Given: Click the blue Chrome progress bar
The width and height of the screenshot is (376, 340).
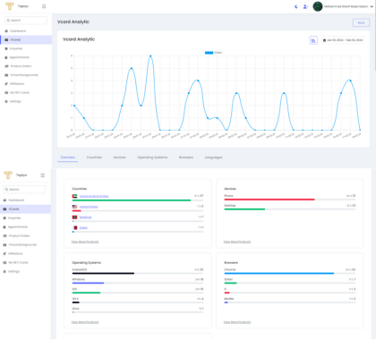Looking at the screenshot, I should click(279, 273).
